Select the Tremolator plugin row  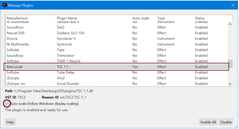click(117, 56)
